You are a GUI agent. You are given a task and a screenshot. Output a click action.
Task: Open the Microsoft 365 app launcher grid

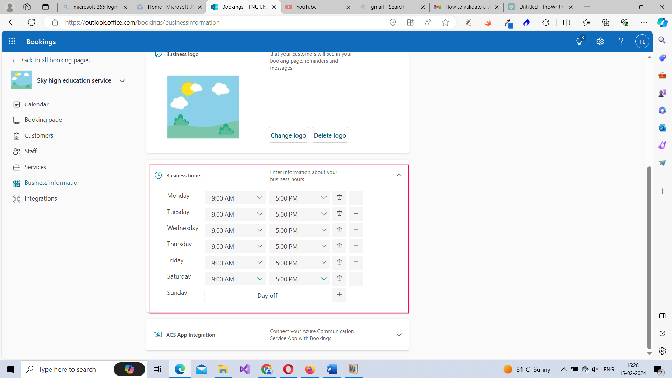(x=12, y=41)
